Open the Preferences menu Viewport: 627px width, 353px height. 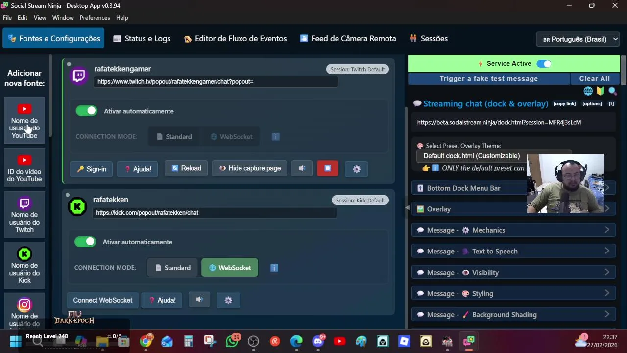[95, 18]
